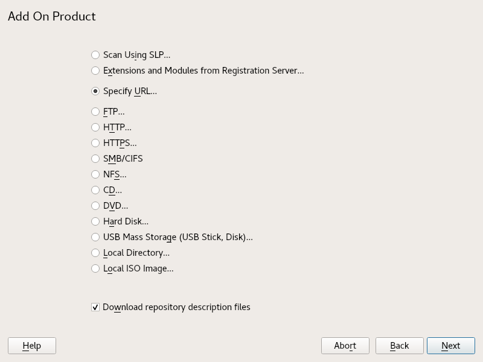Choose Extensions and Modules from Registration Server
This screenshot has width=483, height=362.
(95, 71)
